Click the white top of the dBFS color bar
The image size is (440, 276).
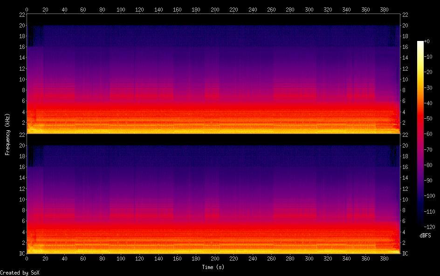pos(420,43)
